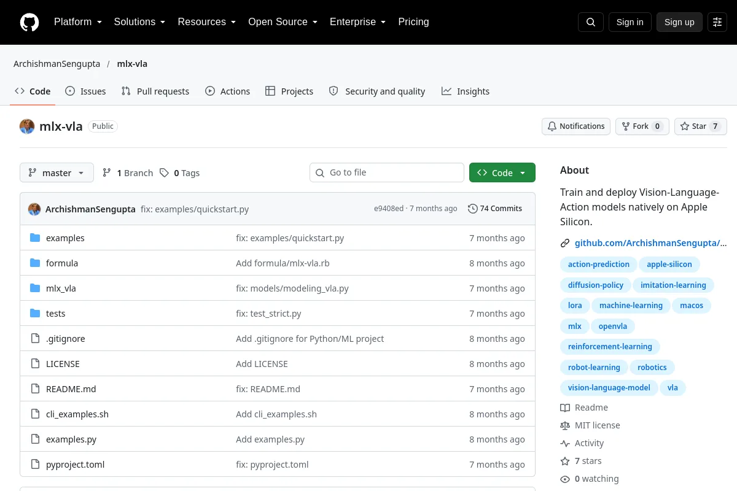
Task: Click the Pricing link
Action: [x=413, y=22]
